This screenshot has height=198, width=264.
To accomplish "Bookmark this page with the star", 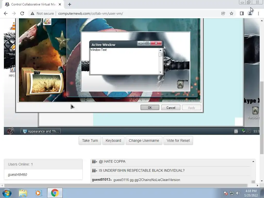I will click(x=232, y=13).
